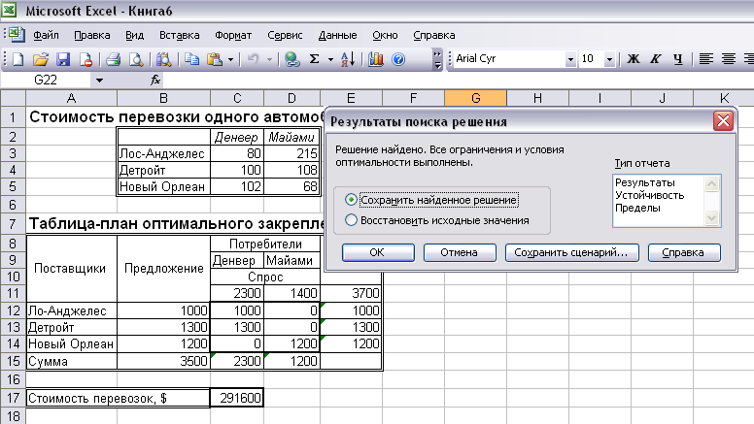Screen dimensions: 754x424
Task: Open the Правка menu
Action: pos(92,35)
